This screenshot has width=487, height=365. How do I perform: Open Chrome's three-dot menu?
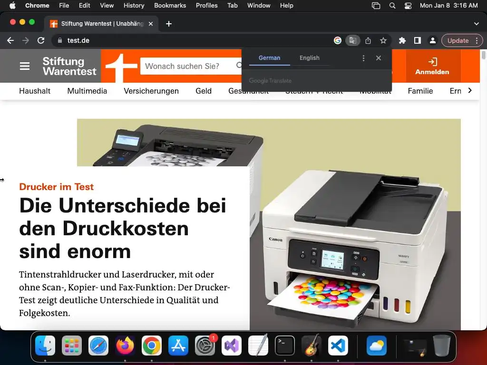[477, 40]
